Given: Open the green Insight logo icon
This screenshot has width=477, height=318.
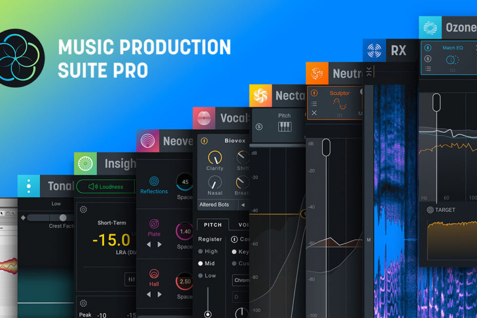Looking at the screenshot, I should (85, 164).
